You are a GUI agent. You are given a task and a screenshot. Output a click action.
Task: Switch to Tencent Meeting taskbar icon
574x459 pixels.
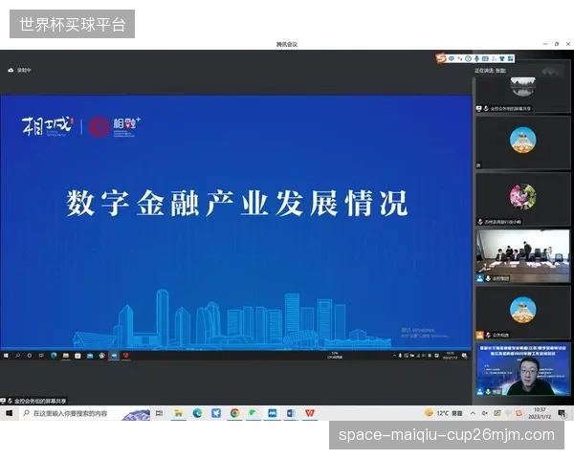[x=272, y=413]
